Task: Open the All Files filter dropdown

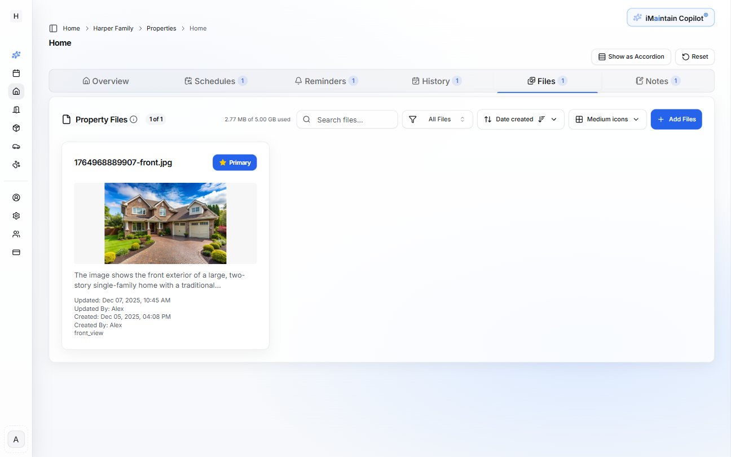Action: click(437, 120)
